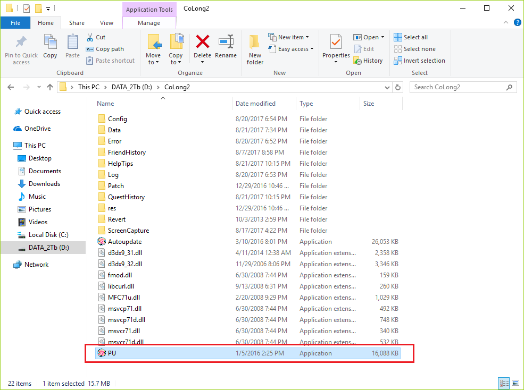Screen dimensions: 524x390
Task: Sort by the Name column header
Action: click(x=105, y=104)
